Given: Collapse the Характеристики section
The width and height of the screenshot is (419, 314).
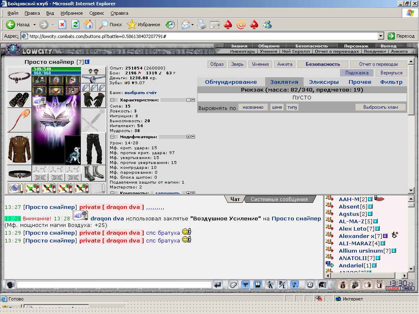Looking at the screenshot, I should (x=112, y=100).
